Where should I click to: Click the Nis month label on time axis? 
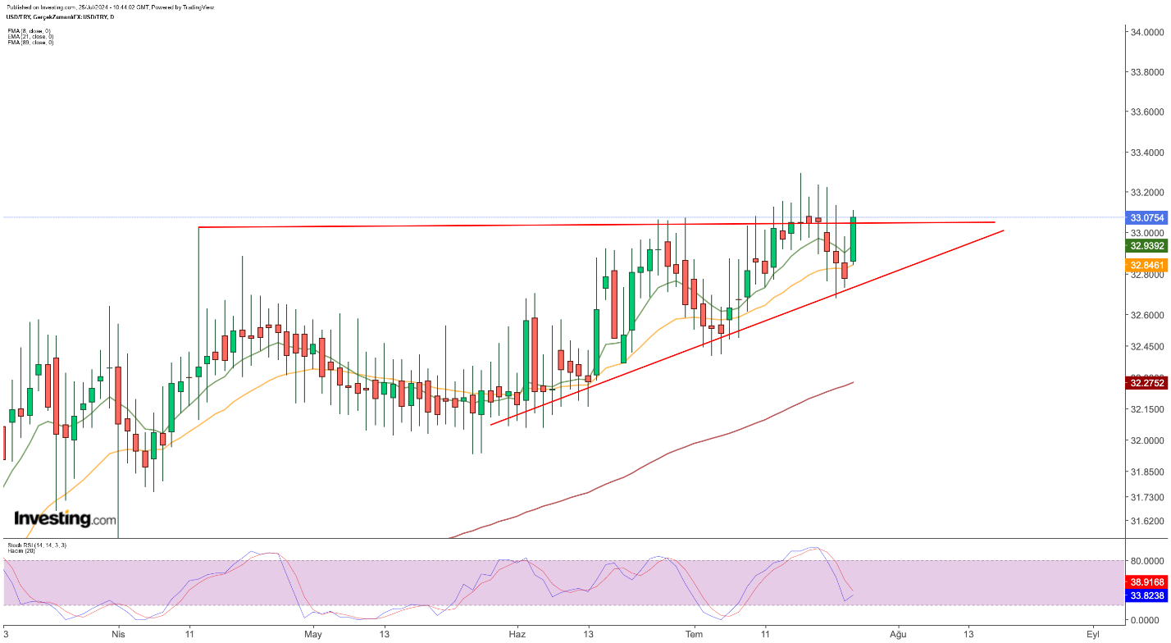point(118,634)
